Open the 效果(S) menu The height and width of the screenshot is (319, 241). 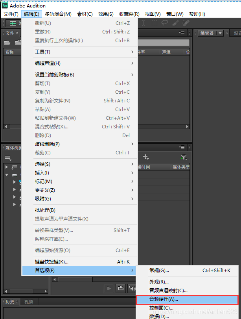pyautogui.click(x=106, y=14)
